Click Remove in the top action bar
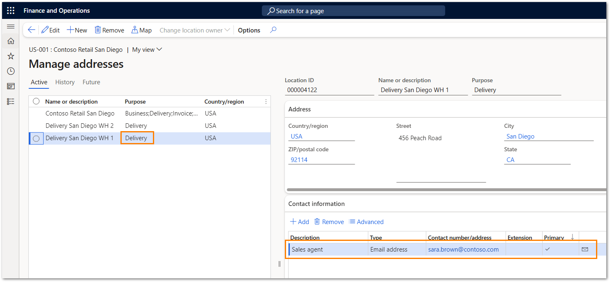Screen dimensions: 610x282 coord(109,30)
